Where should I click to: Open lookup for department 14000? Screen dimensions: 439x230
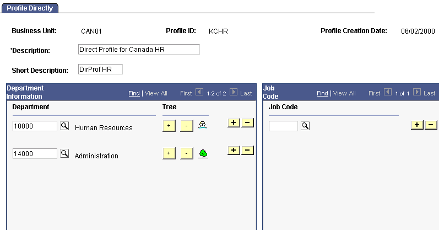click(x=64, y=153)
